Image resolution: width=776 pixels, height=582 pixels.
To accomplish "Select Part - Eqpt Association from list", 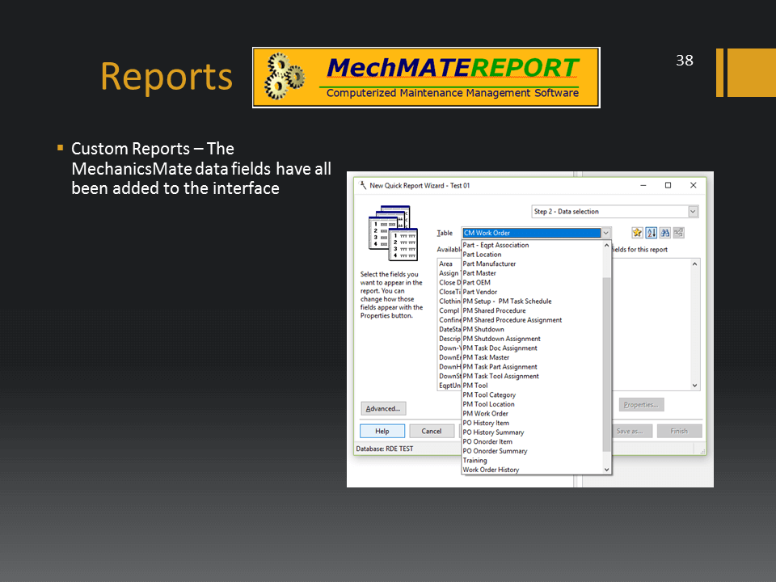I will (x=532, y=245).
